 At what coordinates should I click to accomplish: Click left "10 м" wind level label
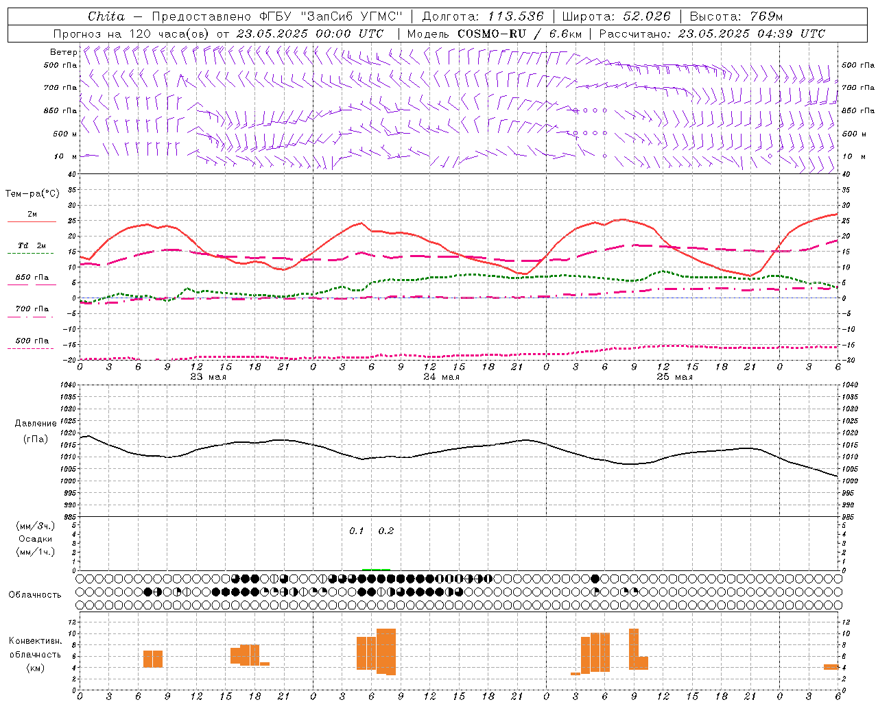[66, 156]
